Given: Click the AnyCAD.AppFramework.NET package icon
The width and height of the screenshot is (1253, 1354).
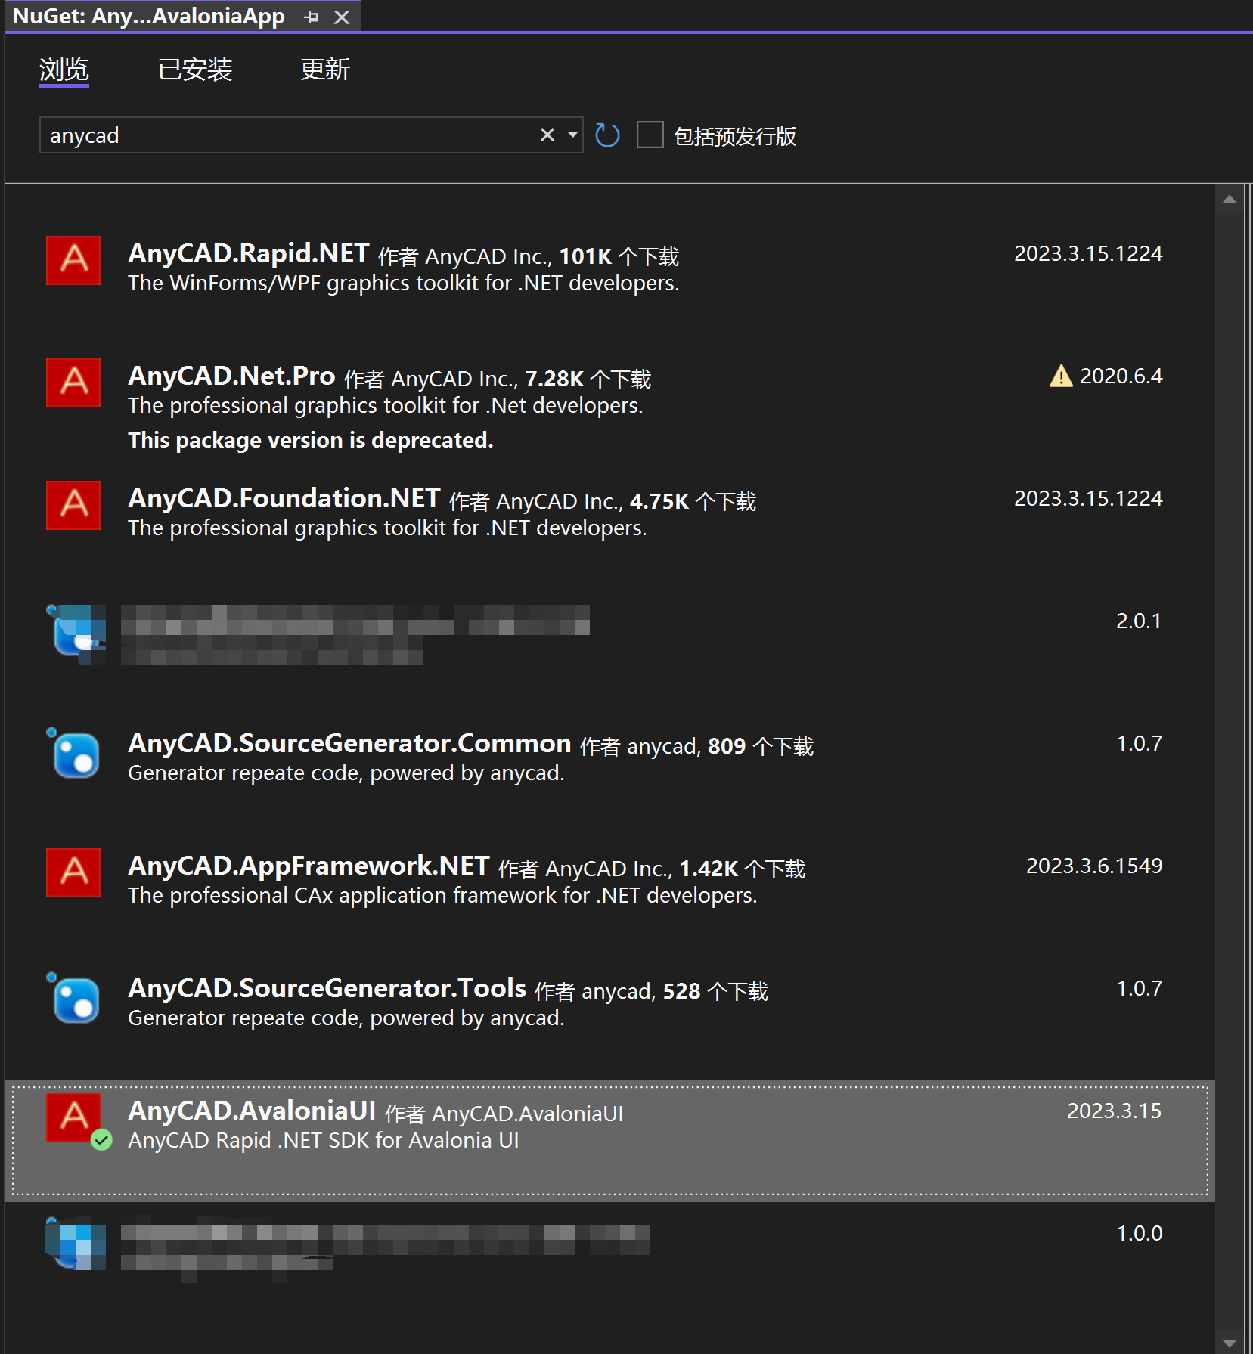Looking at the screenshot, I should pos(73,873).
